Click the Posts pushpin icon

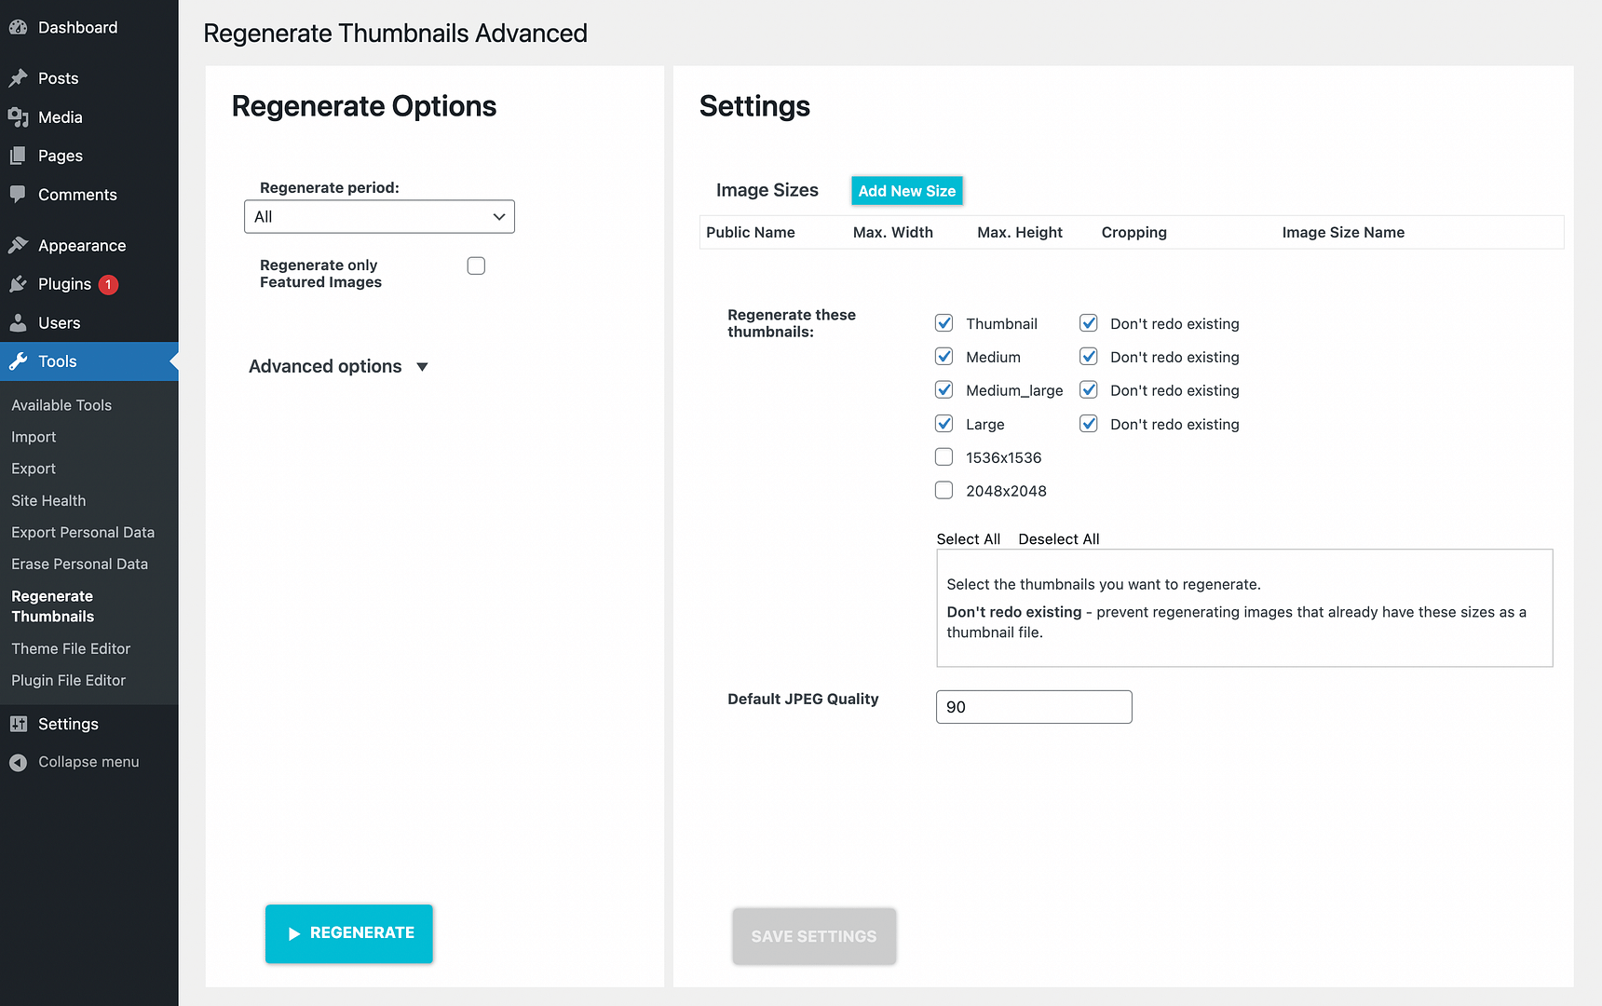coord(18,78)
